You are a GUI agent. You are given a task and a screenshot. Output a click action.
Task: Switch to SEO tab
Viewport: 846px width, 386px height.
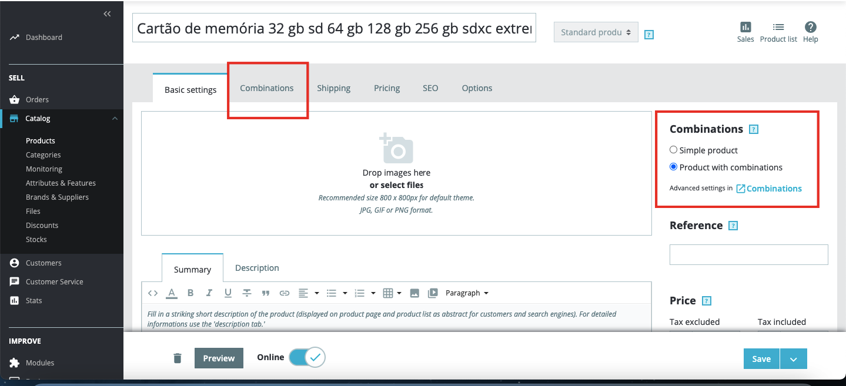coord(430,88)
